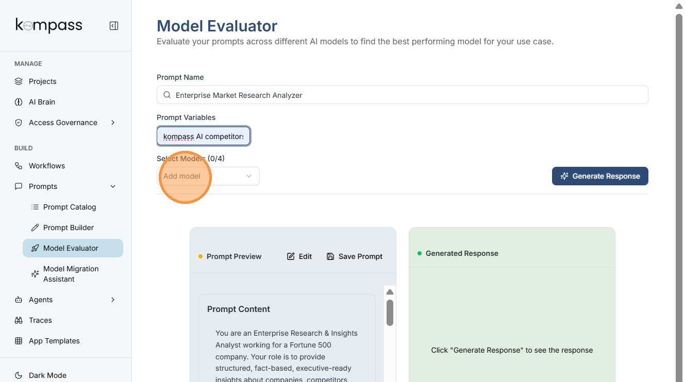This screenshot has width=685, height=382.
Task: Click the Agents robot icon
Action: (x=19, y=300)
